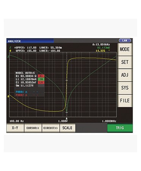Select the θ axis marker left of graph

pyautogui.click(x=8, y=97)
